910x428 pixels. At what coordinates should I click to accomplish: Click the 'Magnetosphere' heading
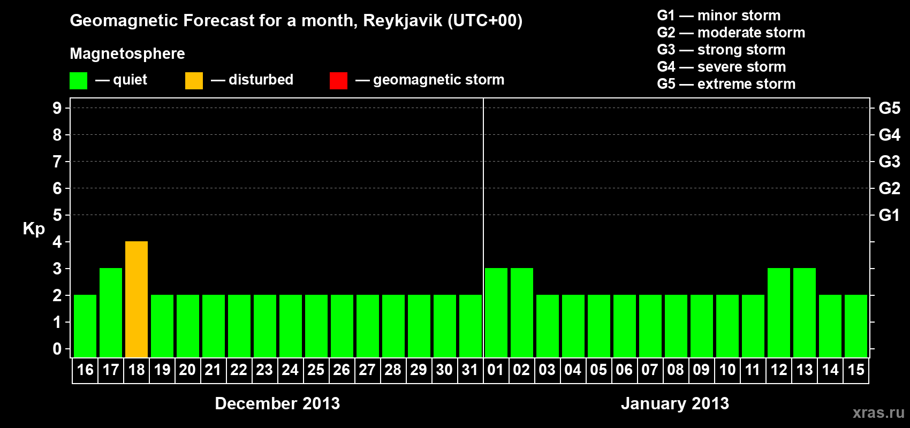click(127, 53)
